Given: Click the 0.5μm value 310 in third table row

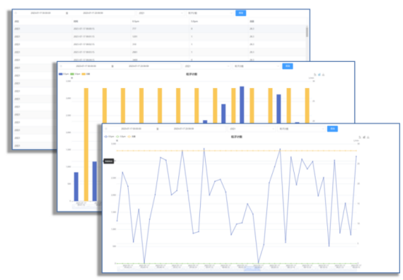Looking at the screenshot, I should 134,44.
